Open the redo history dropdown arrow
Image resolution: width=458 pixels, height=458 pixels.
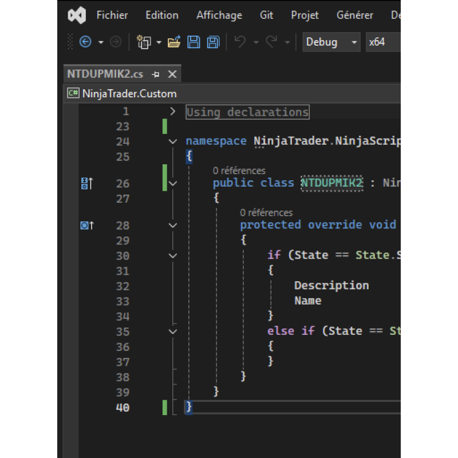(x=287, y=42)
